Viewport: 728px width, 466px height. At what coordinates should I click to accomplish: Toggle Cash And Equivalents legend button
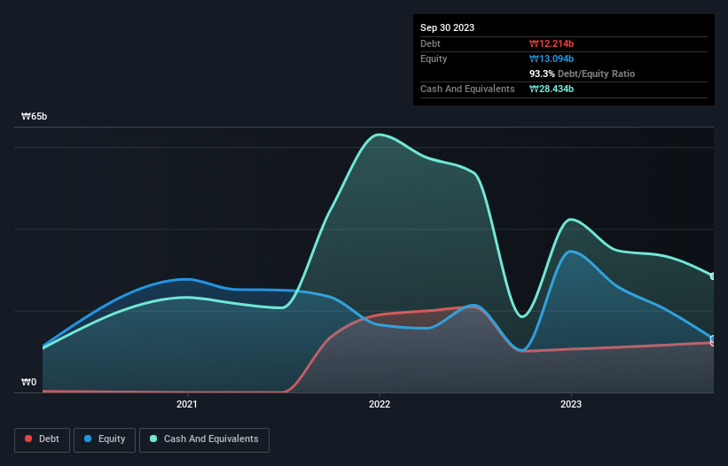point(204,439)
